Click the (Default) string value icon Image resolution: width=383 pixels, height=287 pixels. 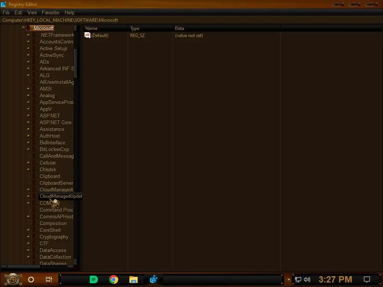(x=87, y=36)
